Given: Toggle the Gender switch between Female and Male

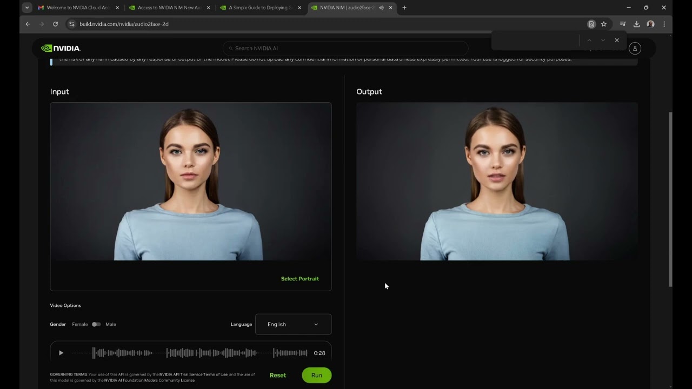Looking at the screenshot, I should pos(96,324).
